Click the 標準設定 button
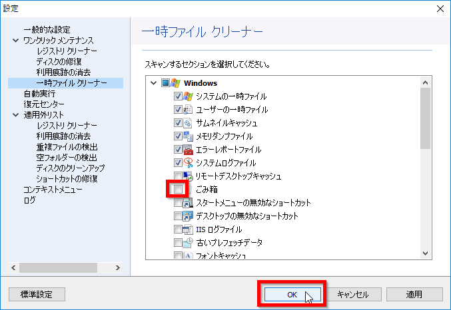The image size is (451, 310). click(x=37, y=295)
